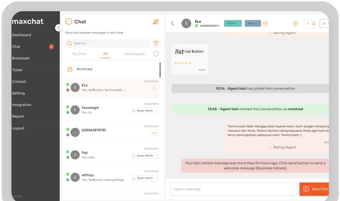Click the Archived box icon

point(70,69)
